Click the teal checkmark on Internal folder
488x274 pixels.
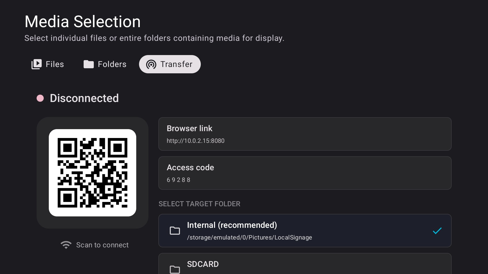click(x=437, y=231)
